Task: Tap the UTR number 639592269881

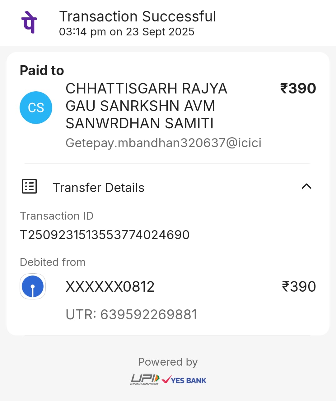Action: [132, 315]
